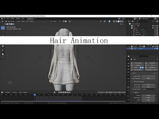The image size is (159, 119).
Task: Adjust the Shear stiffness value
Action: (148, 100)
